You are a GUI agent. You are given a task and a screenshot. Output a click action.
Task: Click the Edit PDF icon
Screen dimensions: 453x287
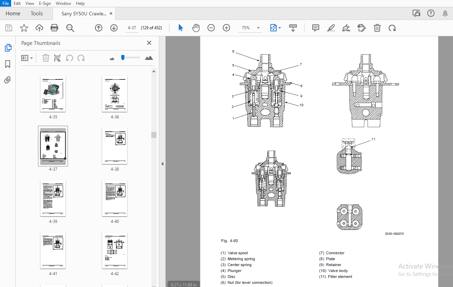(362, 28)
